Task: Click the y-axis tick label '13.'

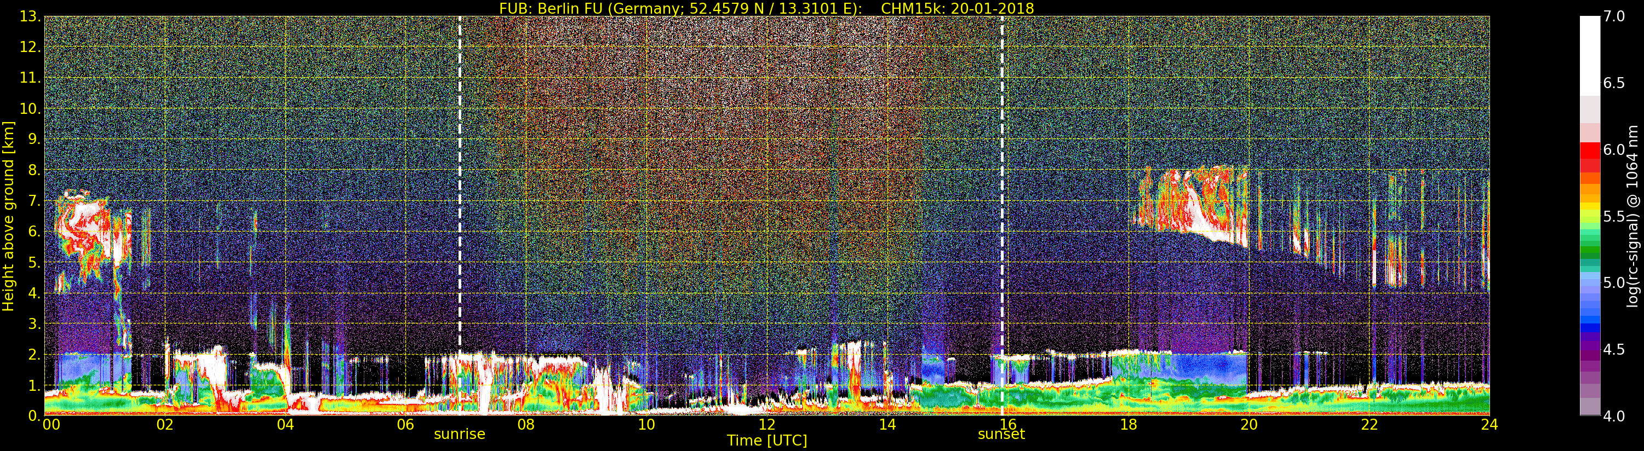Action: point(30,16)
